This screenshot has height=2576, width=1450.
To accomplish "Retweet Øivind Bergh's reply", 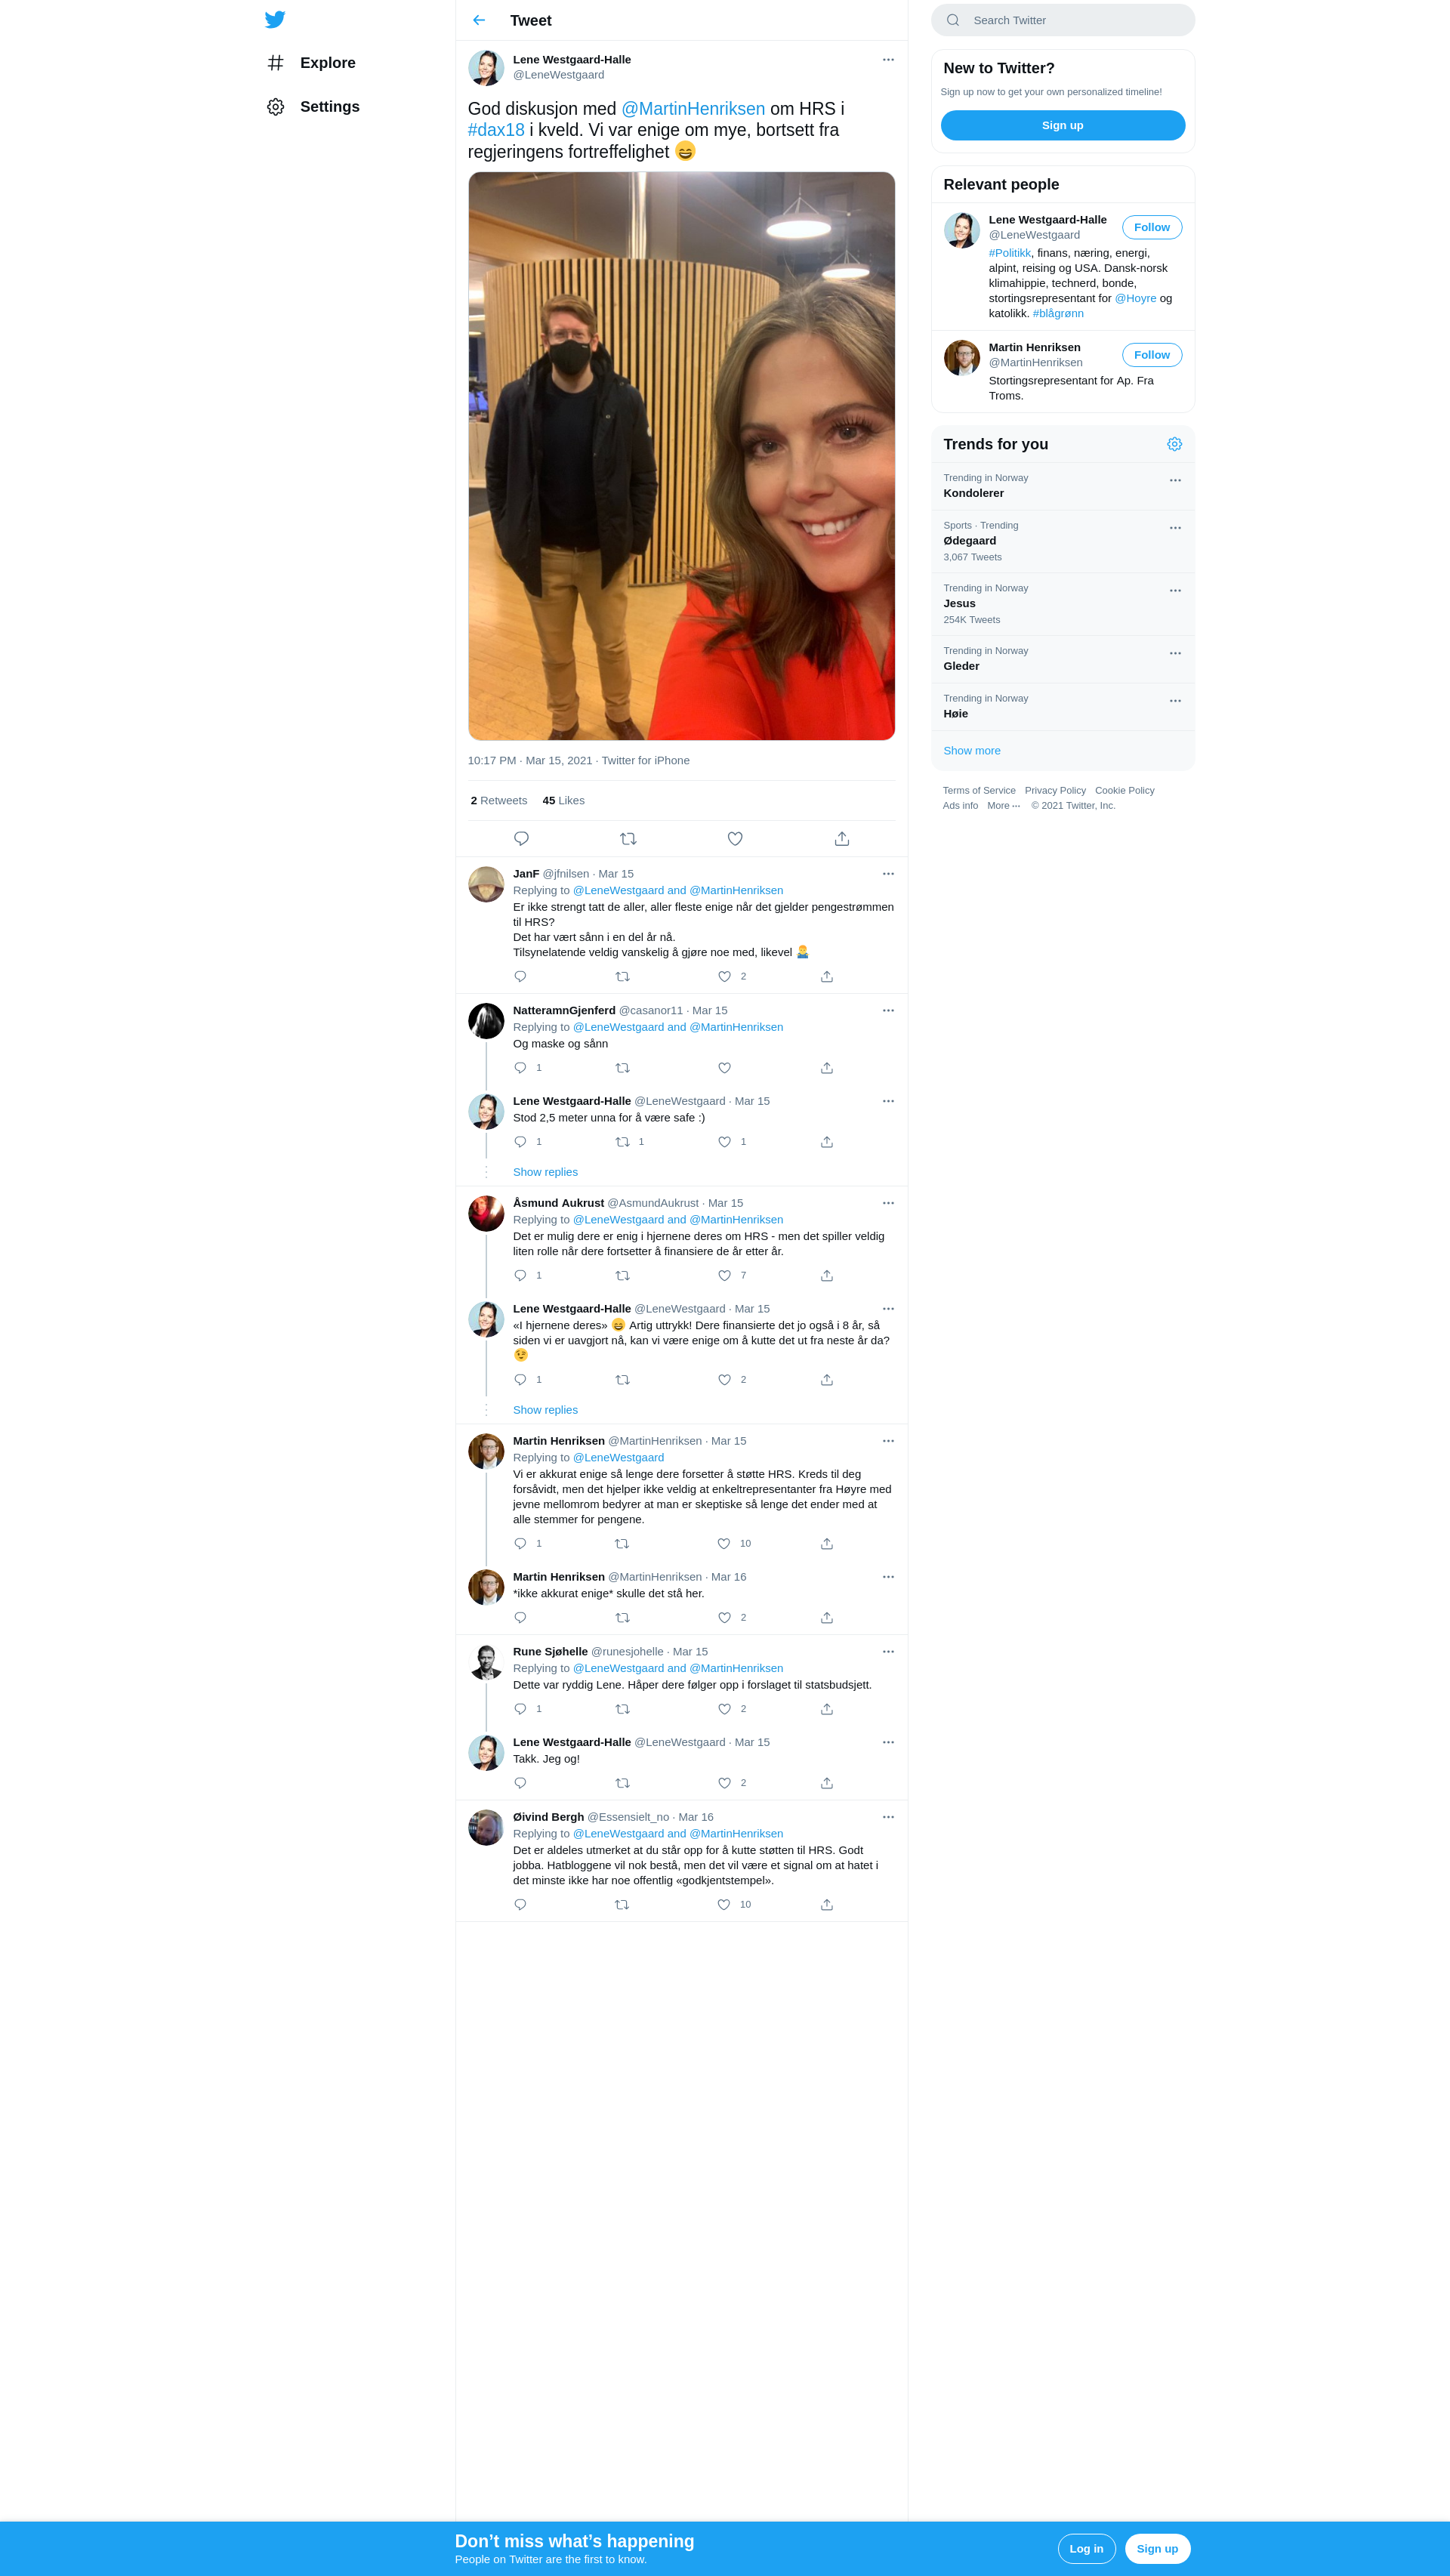I will point(622,1905).
